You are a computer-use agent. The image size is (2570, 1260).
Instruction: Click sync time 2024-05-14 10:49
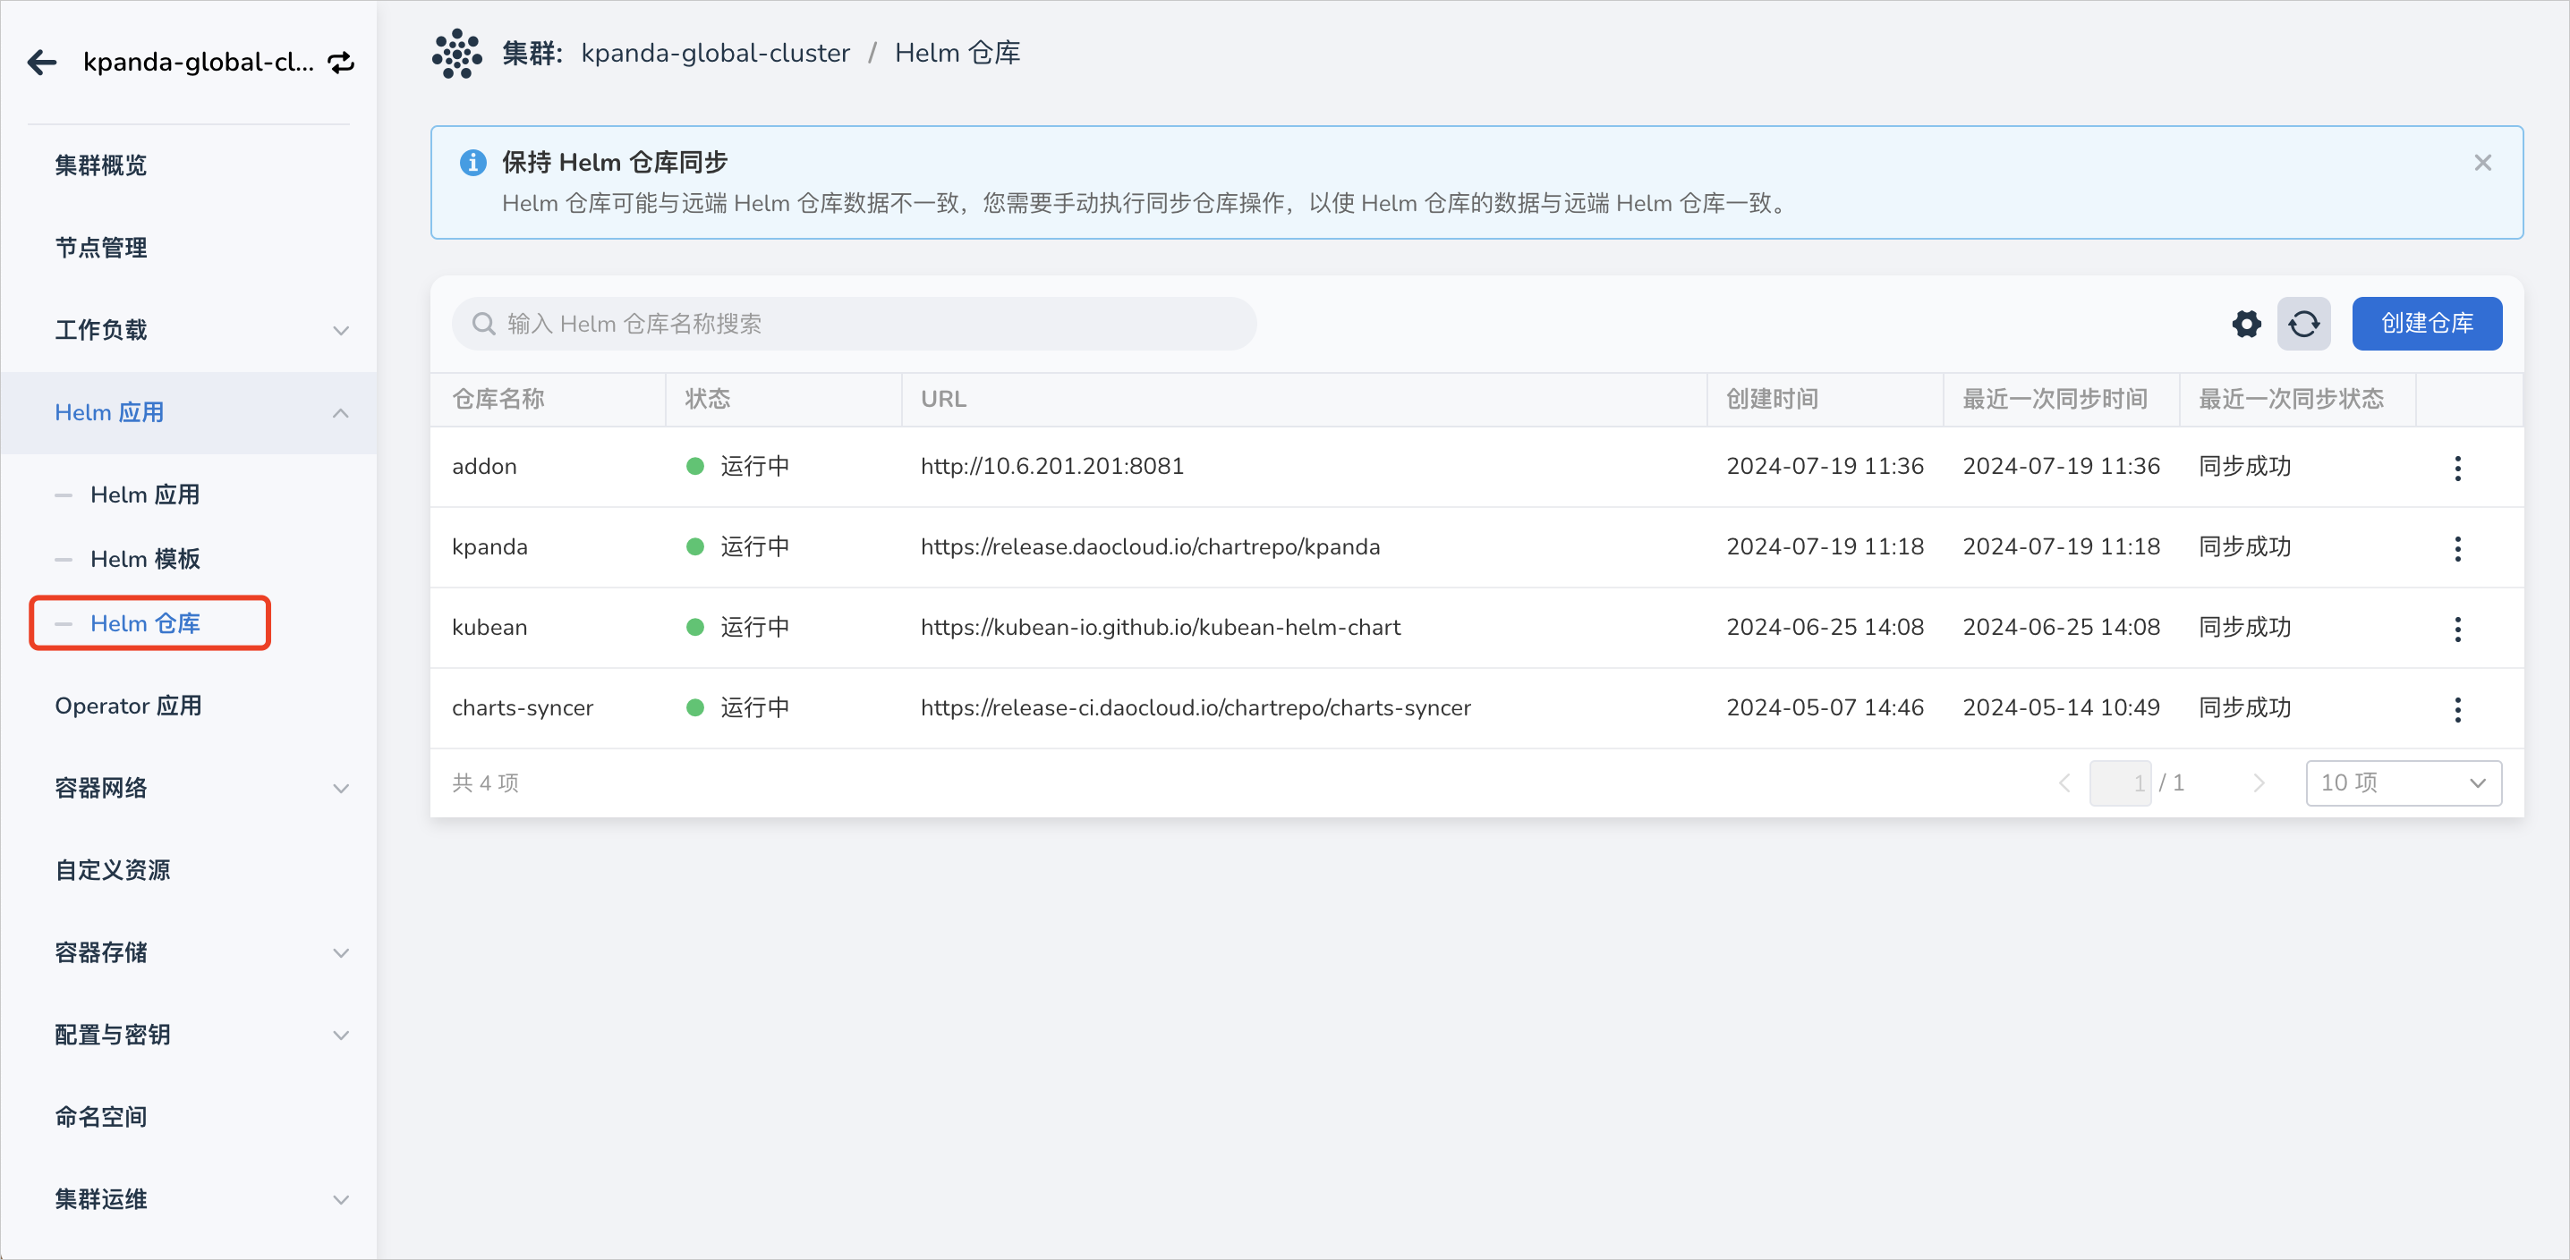2061,709
